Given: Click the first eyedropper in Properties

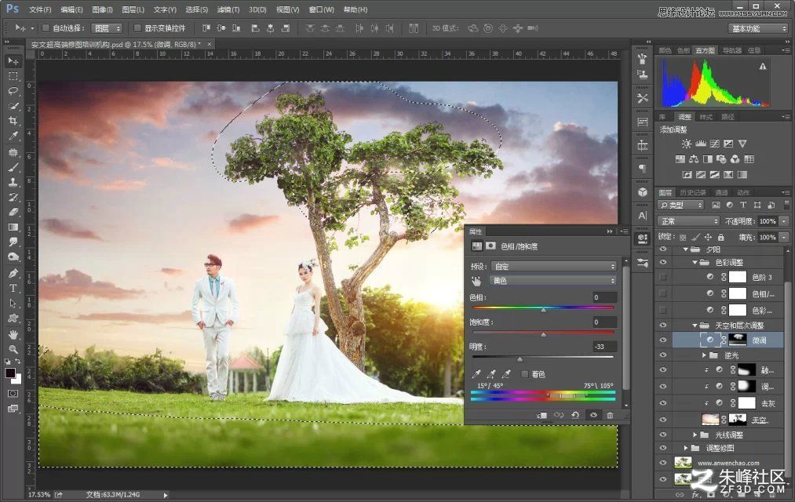Looking at the screenshot, I should pyautogui.click(x=476, y=374).
